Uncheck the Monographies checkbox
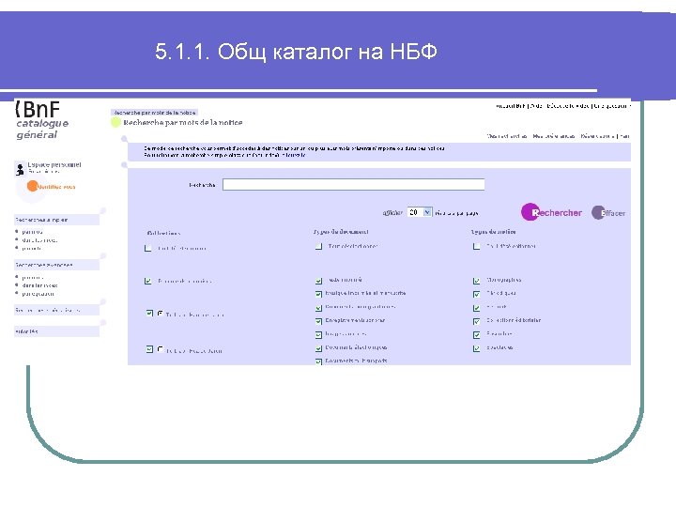Screen dimensions: 676x507 pos(476,281)
